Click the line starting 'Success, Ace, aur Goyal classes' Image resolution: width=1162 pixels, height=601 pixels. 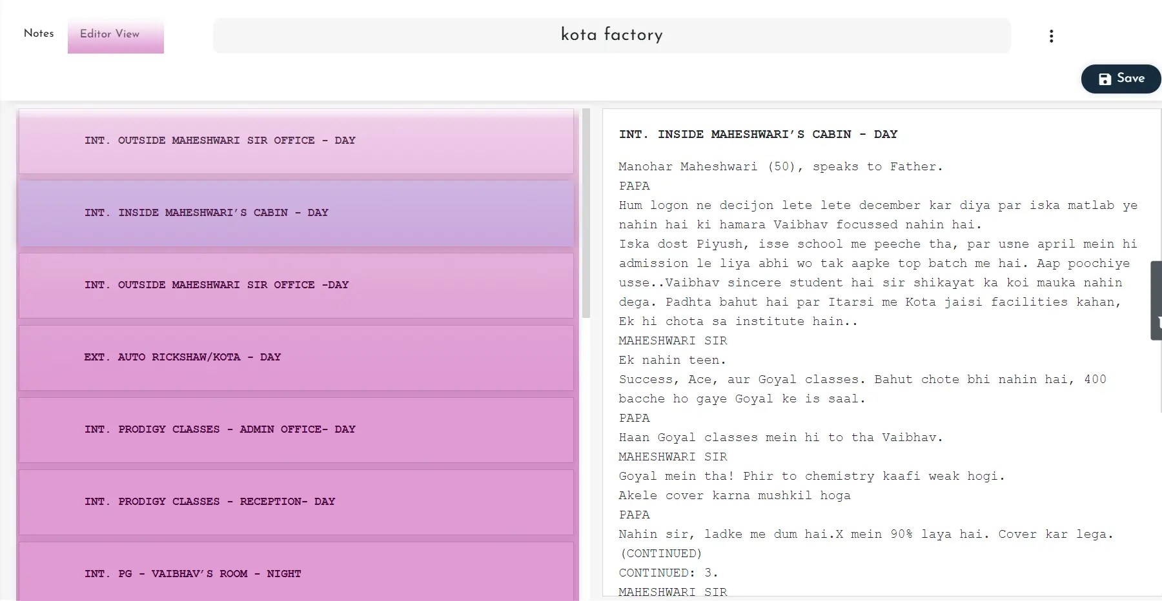862,379
